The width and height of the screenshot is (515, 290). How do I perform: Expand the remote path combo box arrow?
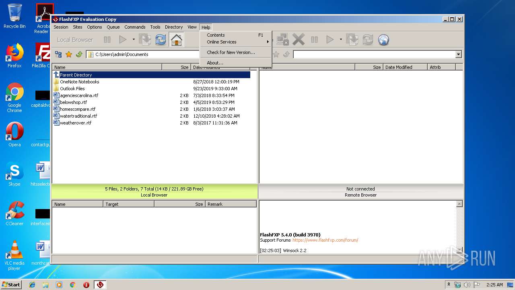coord(458,54)
